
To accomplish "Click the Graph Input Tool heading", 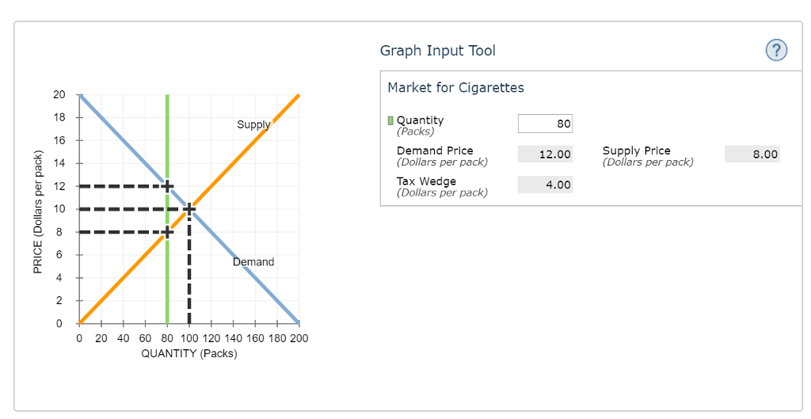I will 437,51.
